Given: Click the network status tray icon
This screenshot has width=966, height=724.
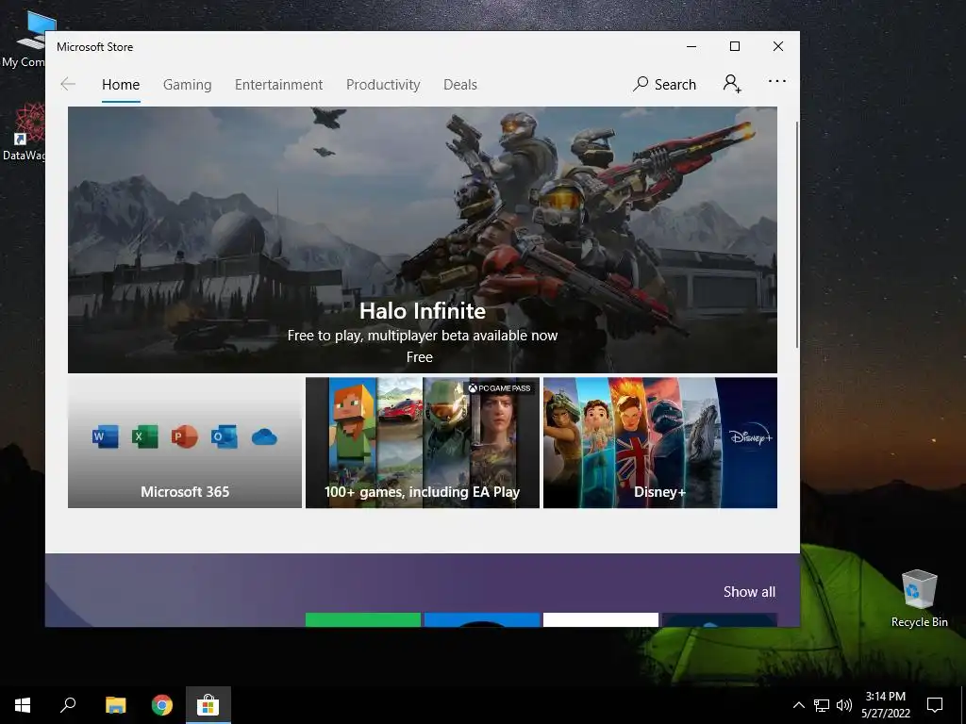Looking at the screenshot, I should pyautogui.click(x=822, y=705).
